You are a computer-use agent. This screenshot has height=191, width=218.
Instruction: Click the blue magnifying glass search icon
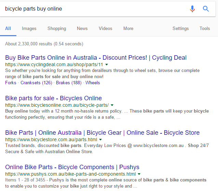206,9
